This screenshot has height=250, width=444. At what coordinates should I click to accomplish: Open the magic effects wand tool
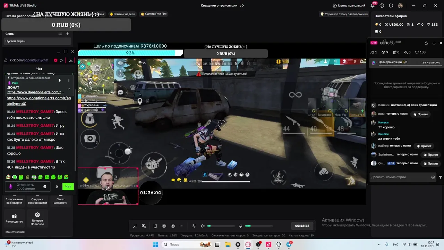pos(135,226)
